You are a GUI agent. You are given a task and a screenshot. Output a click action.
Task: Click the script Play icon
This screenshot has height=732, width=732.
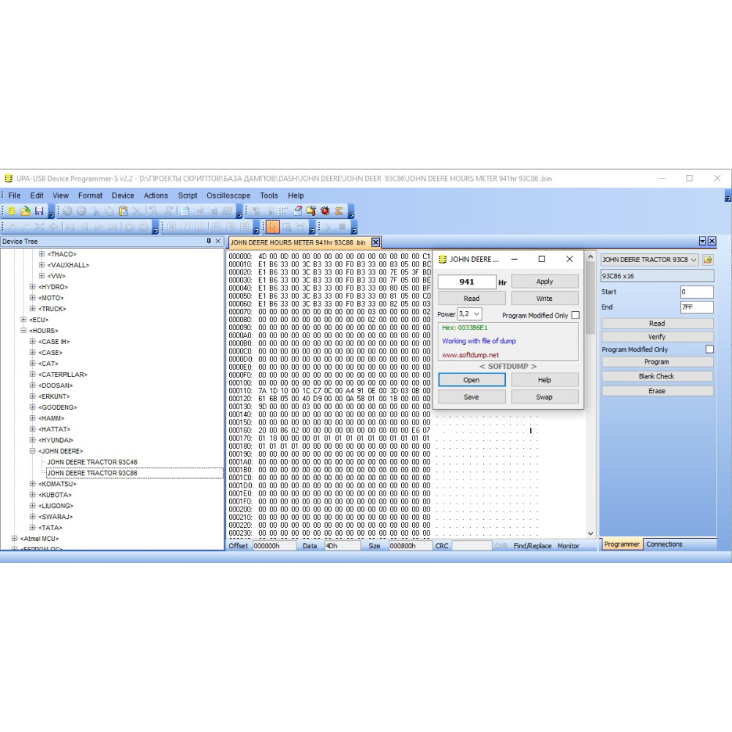pos(328,227)
